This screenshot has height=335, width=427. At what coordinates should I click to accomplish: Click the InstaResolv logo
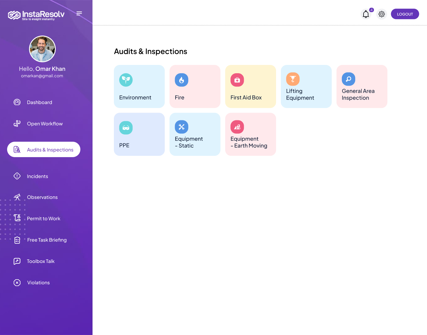(x=36, y=15)
